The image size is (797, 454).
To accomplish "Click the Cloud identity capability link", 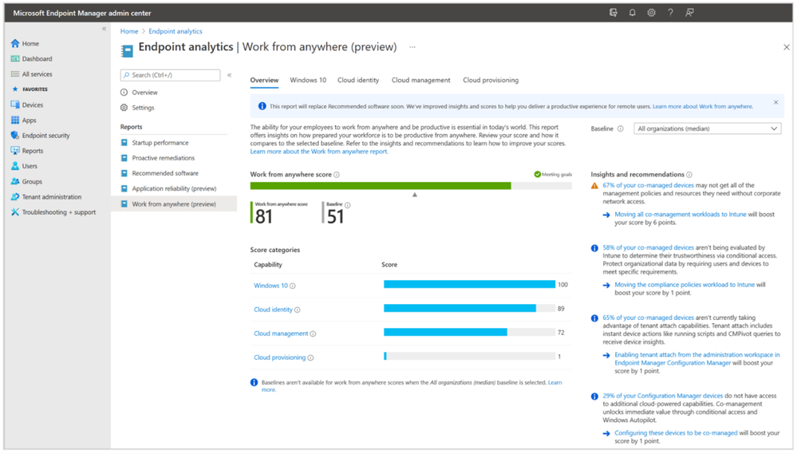I will point(274,310).
